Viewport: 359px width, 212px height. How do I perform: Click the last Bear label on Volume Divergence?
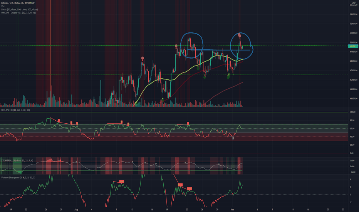(x=190, y=189)
